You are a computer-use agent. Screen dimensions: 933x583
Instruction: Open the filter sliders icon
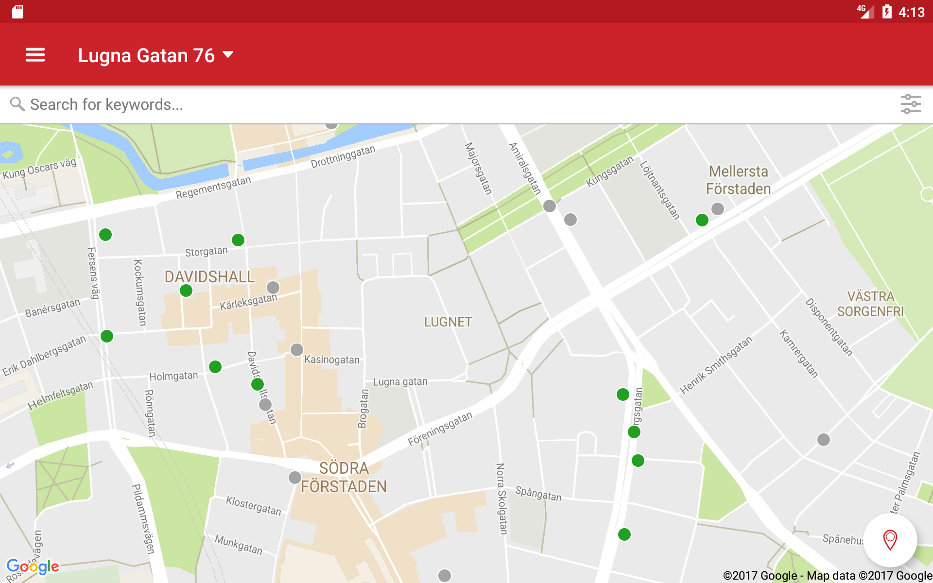[910, 104]
